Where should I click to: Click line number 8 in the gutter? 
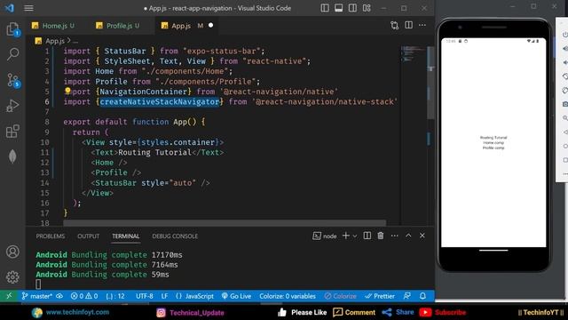click(x=47, y=122)
